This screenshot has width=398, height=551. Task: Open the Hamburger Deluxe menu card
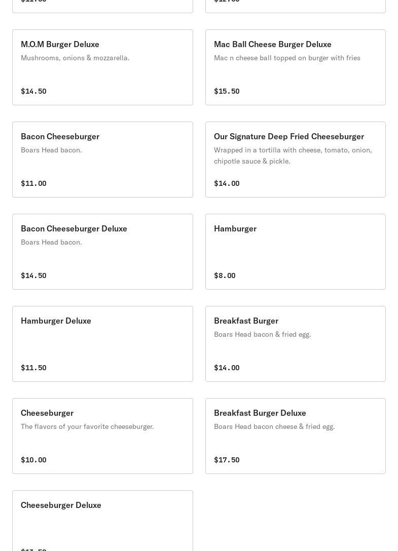point(102,344)
